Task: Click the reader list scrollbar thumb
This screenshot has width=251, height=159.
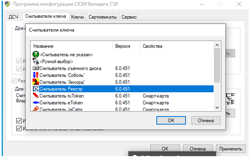Action: (217, 65)
